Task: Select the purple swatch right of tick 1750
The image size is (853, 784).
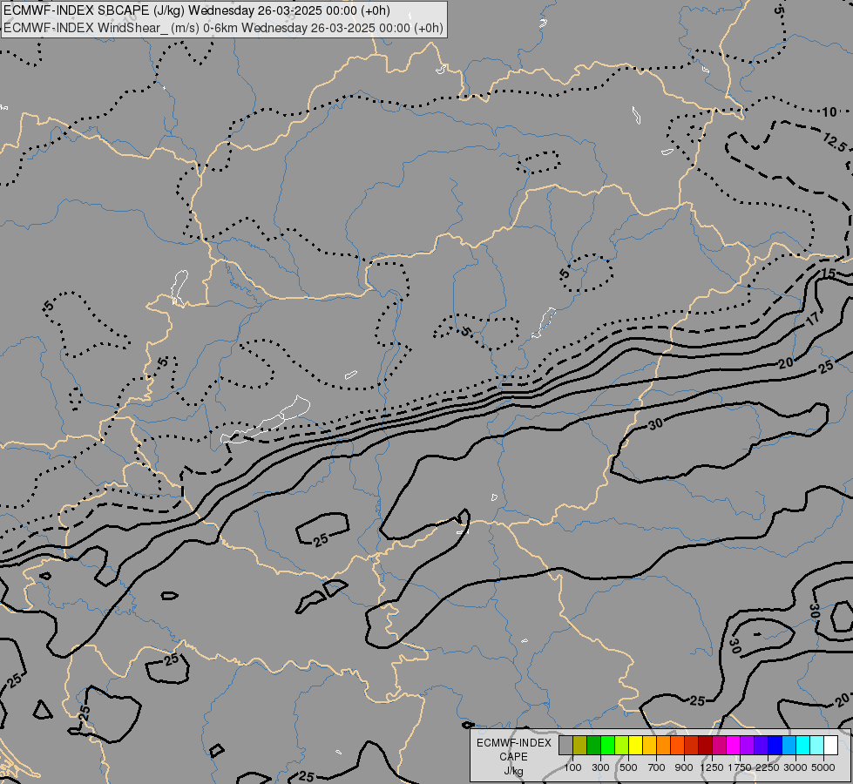Action: pos(748,745)
